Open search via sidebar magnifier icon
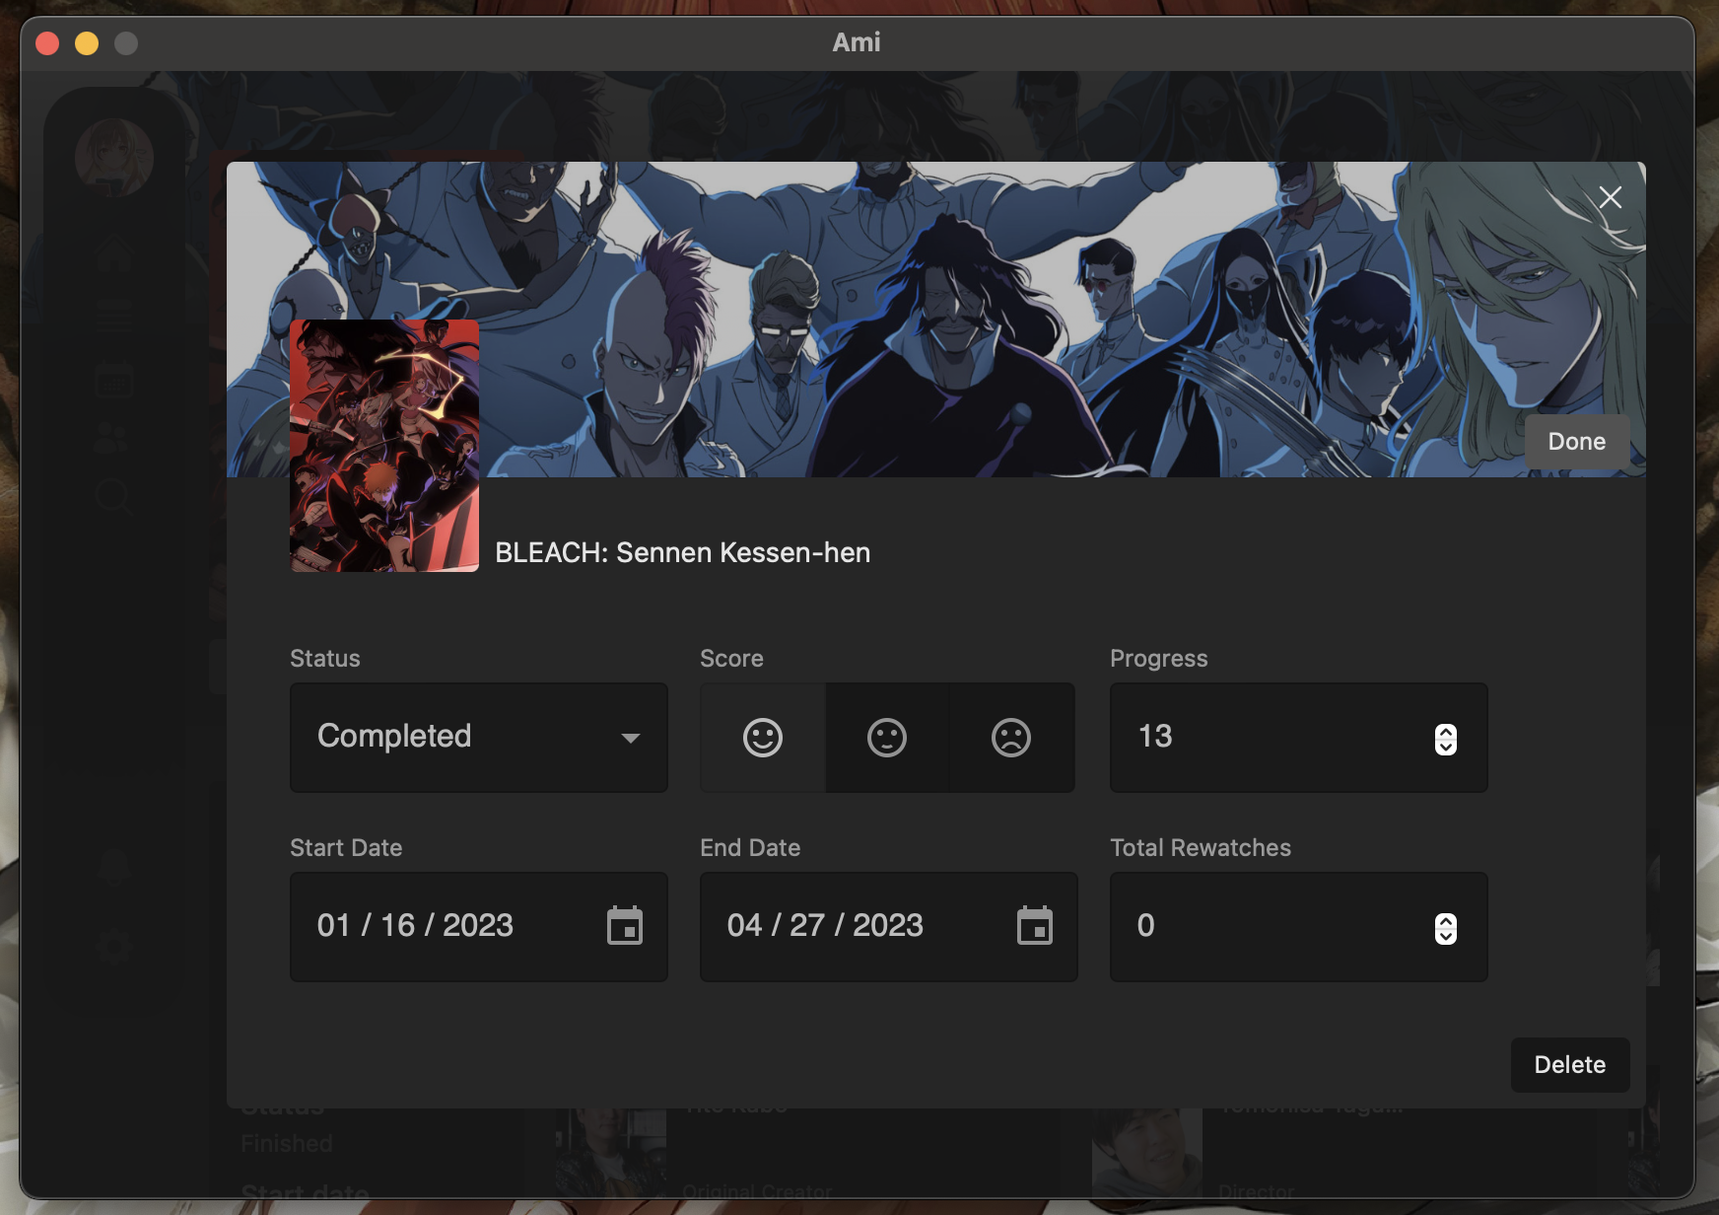Image resolution: width=1719 pixels, height=1215 pixels. click(x=113, y=497)
